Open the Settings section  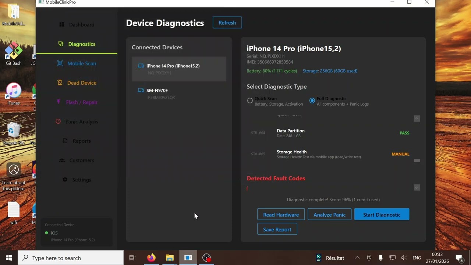77,180
